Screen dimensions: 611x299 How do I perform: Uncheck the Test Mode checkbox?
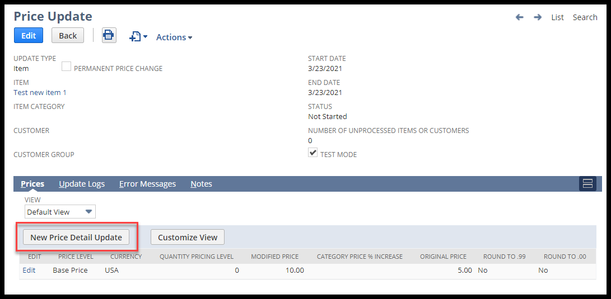(x=313, y=153)
